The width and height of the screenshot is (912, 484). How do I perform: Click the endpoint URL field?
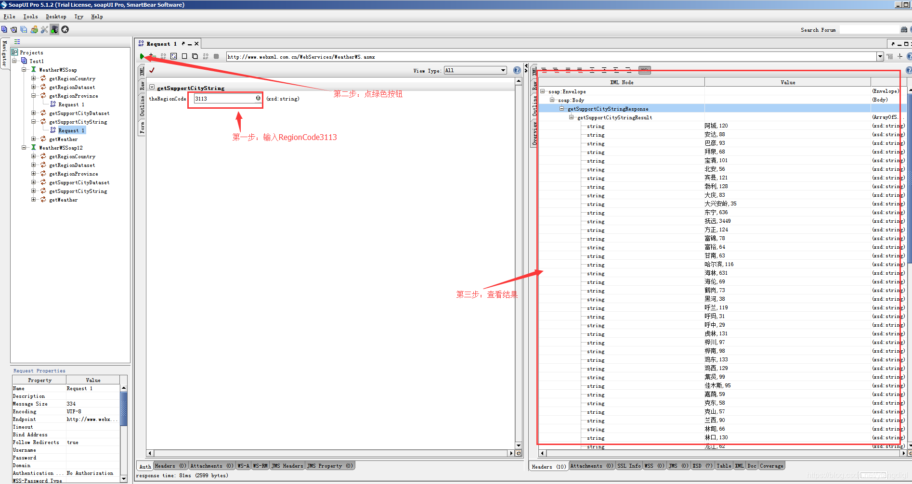551,57
